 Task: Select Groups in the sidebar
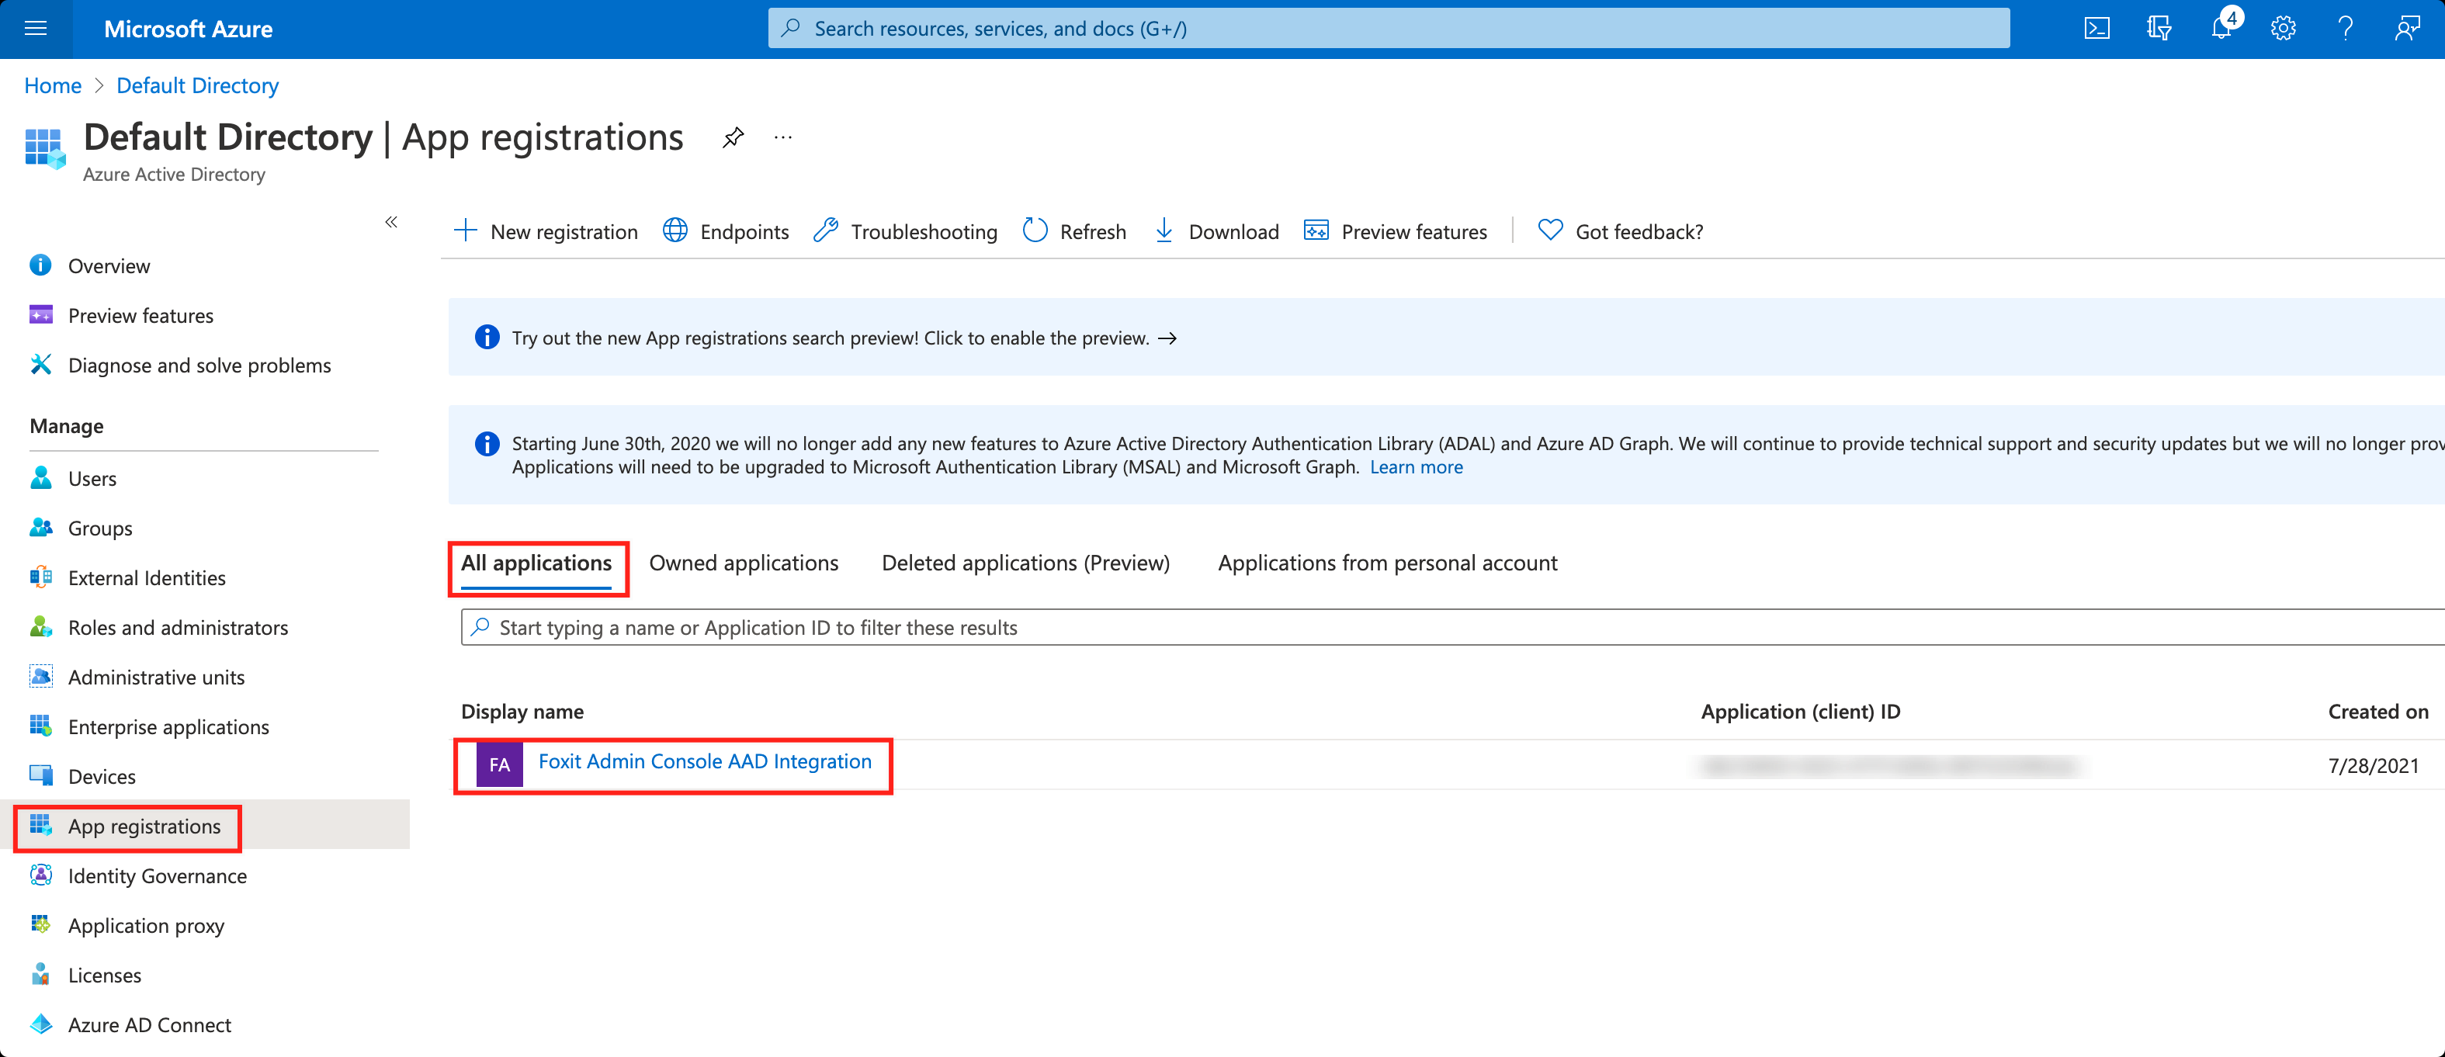99,528
